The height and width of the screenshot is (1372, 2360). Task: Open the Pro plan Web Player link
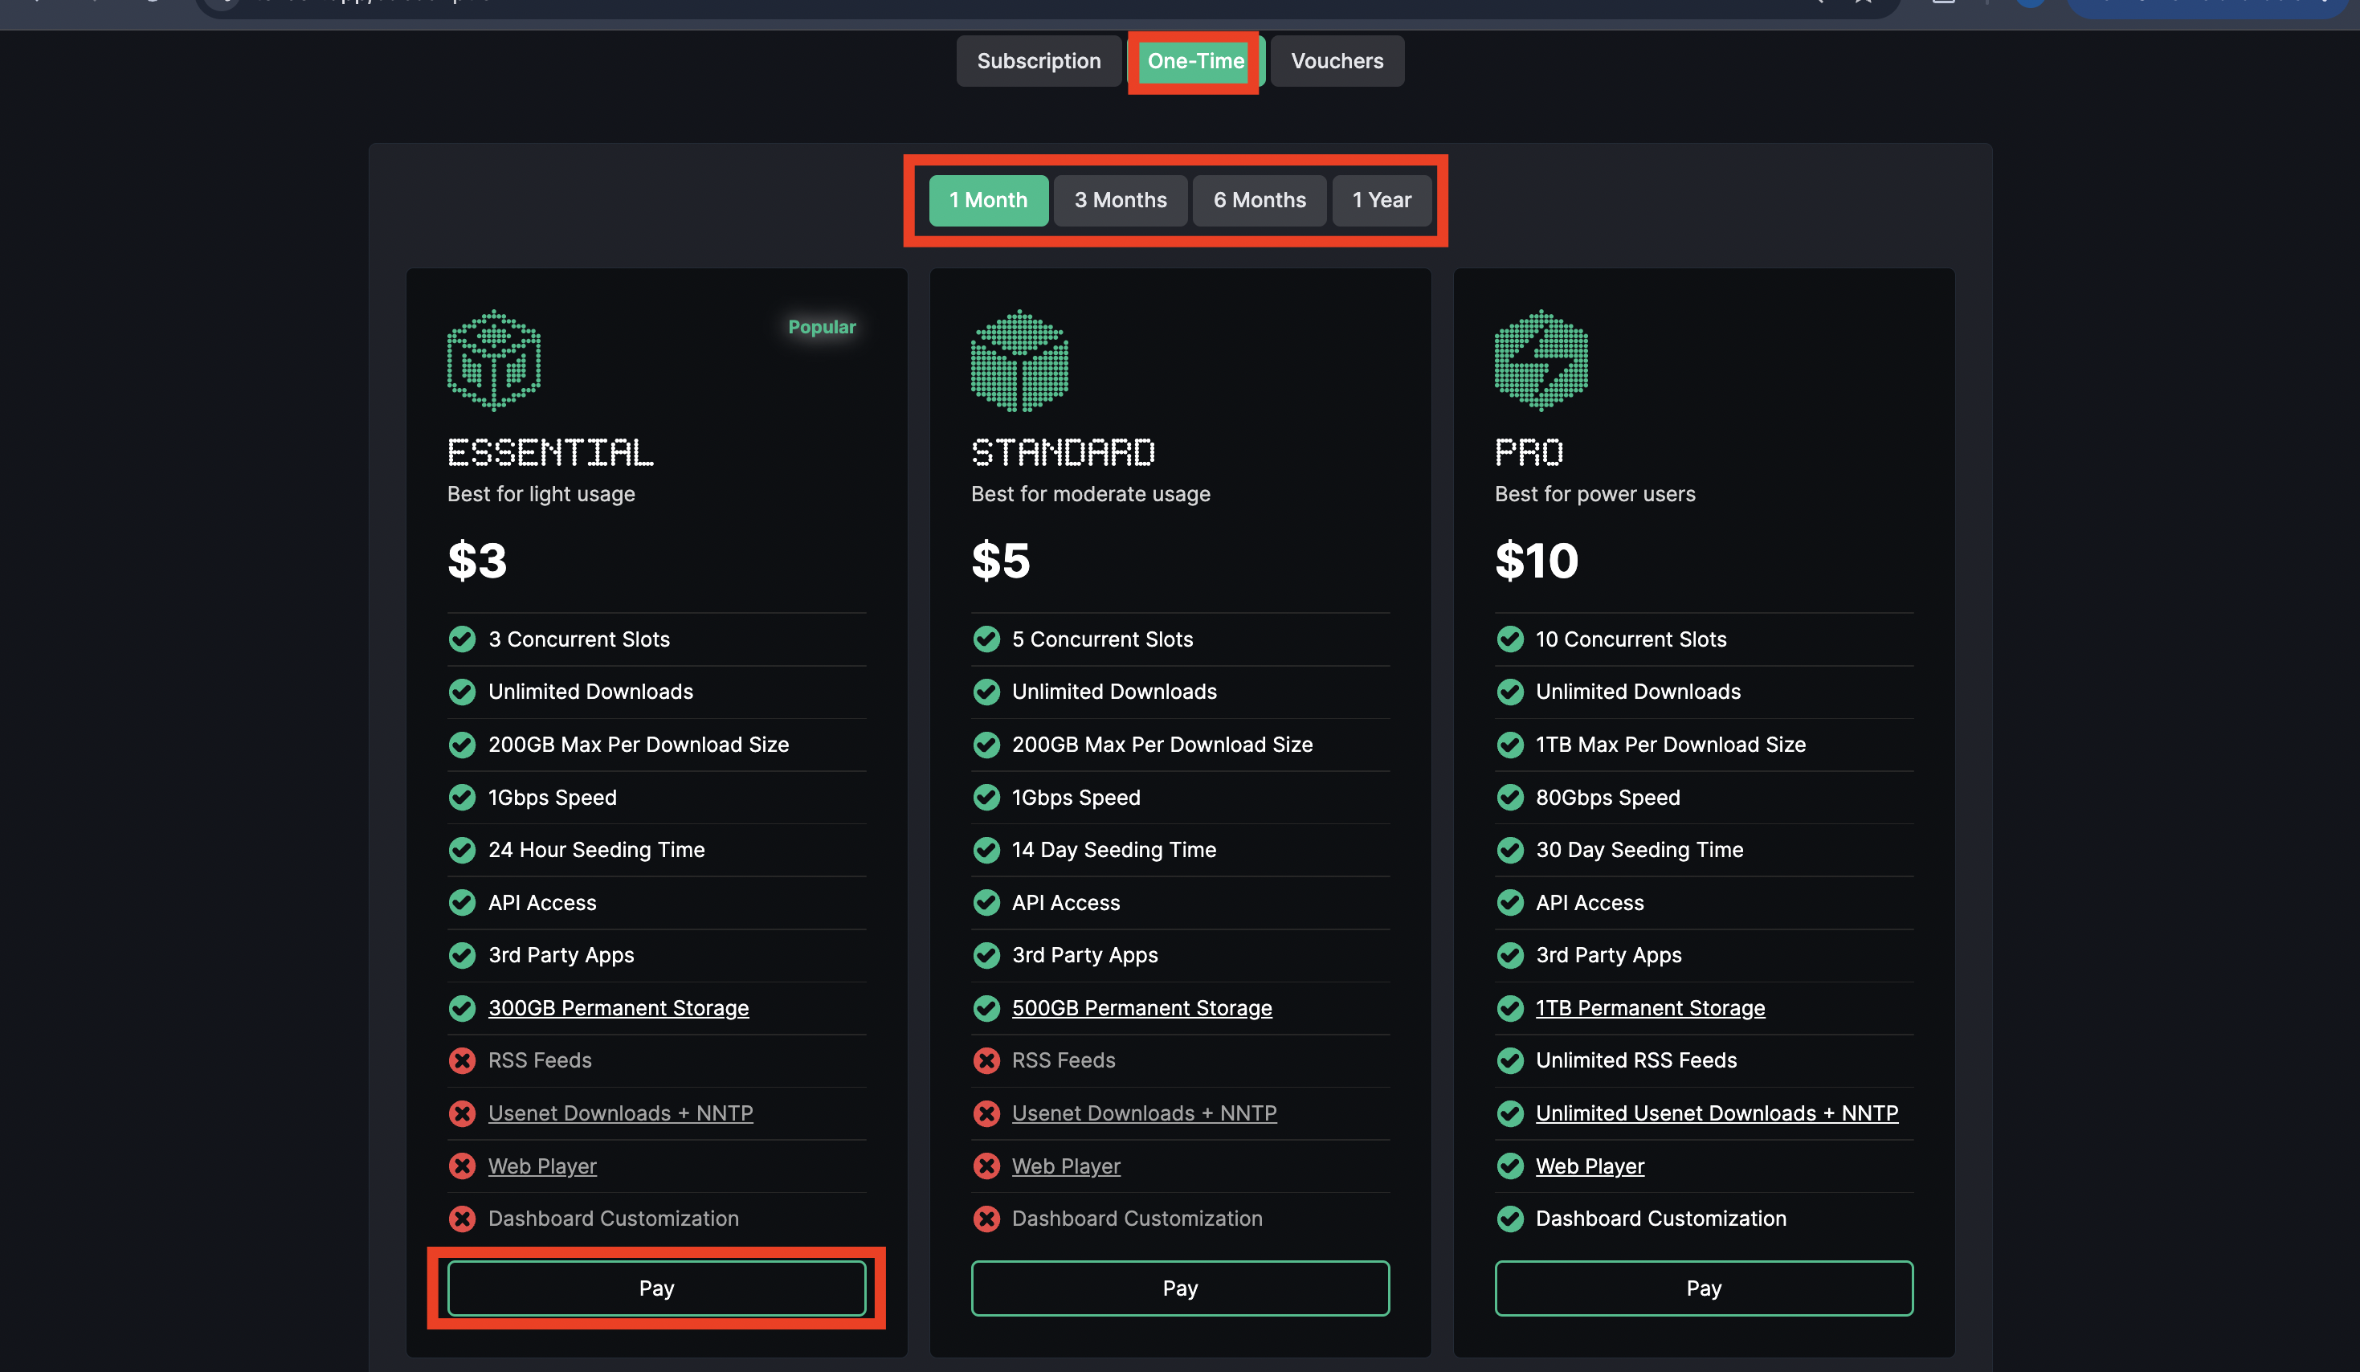click(1589, 1166)
